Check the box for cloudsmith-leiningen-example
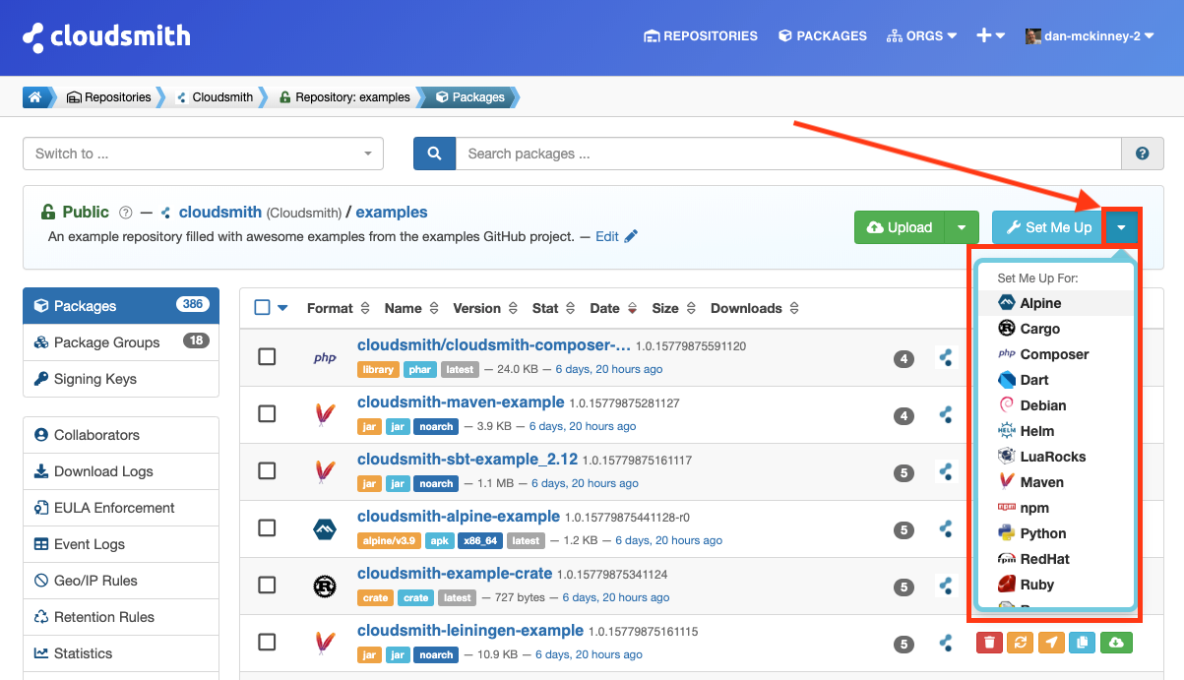 (x=267, y=642)
